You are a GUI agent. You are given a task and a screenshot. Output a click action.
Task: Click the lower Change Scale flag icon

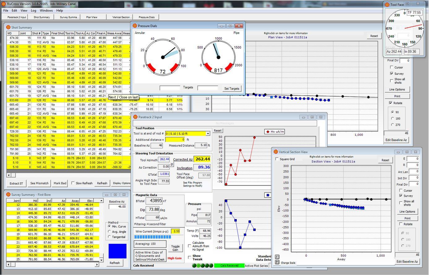[277, 262]
